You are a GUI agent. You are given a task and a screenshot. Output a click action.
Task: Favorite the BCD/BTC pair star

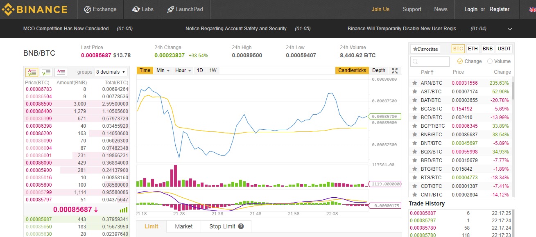(x=414, y=117)
